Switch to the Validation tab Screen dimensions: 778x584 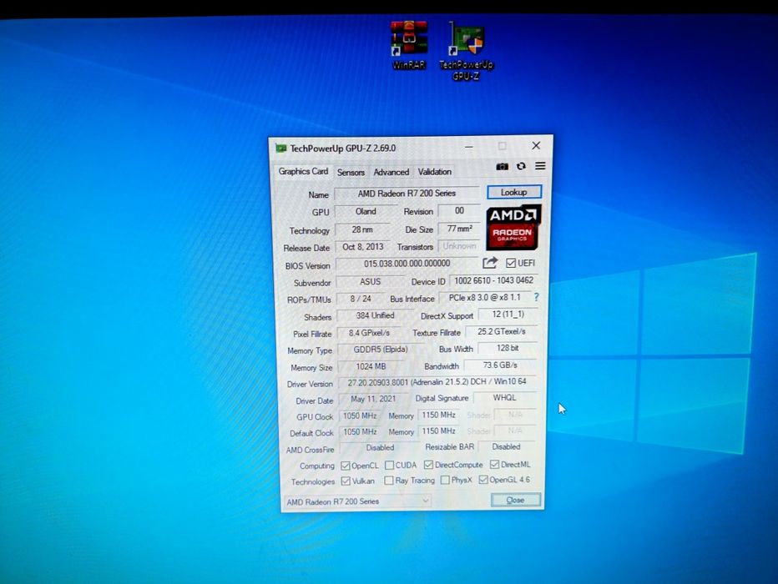[x=435, y=172]
